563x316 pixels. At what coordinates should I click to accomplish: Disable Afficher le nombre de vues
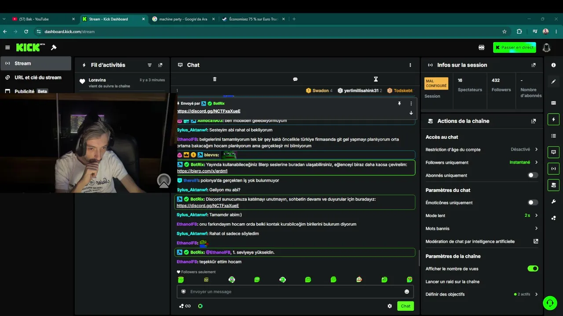tap(533, 269)
